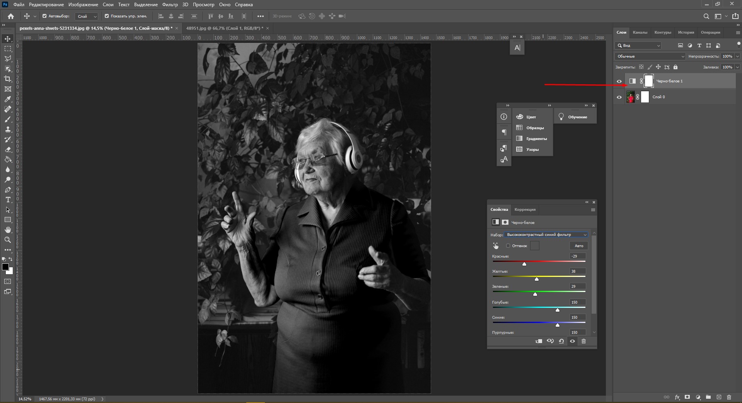Select the Pen tool
This screenshot has height=403, width=742.
click(x=8, y=190)
